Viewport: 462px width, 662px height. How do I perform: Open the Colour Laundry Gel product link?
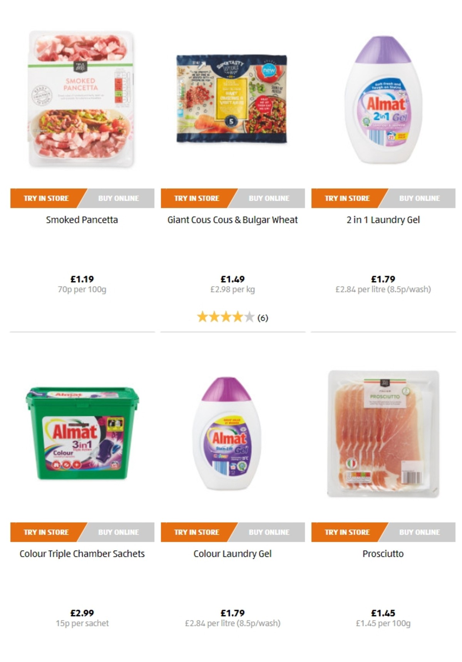point(233,554)
